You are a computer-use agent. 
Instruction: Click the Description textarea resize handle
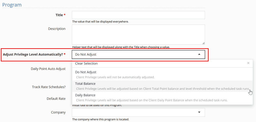point(203,43)
